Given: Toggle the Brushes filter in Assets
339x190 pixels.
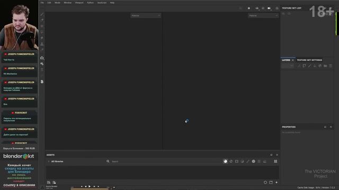Looking at the screenshot, I should (248, 161).
